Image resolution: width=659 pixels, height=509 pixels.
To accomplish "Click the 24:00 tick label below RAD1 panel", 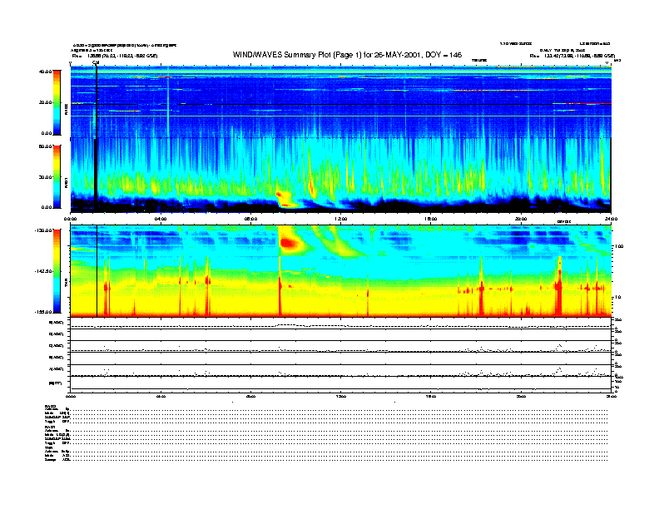I will tap(611, 219).
